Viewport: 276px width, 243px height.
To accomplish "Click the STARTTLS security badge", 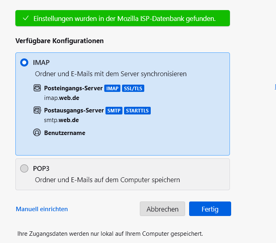I will click(137, 111).
